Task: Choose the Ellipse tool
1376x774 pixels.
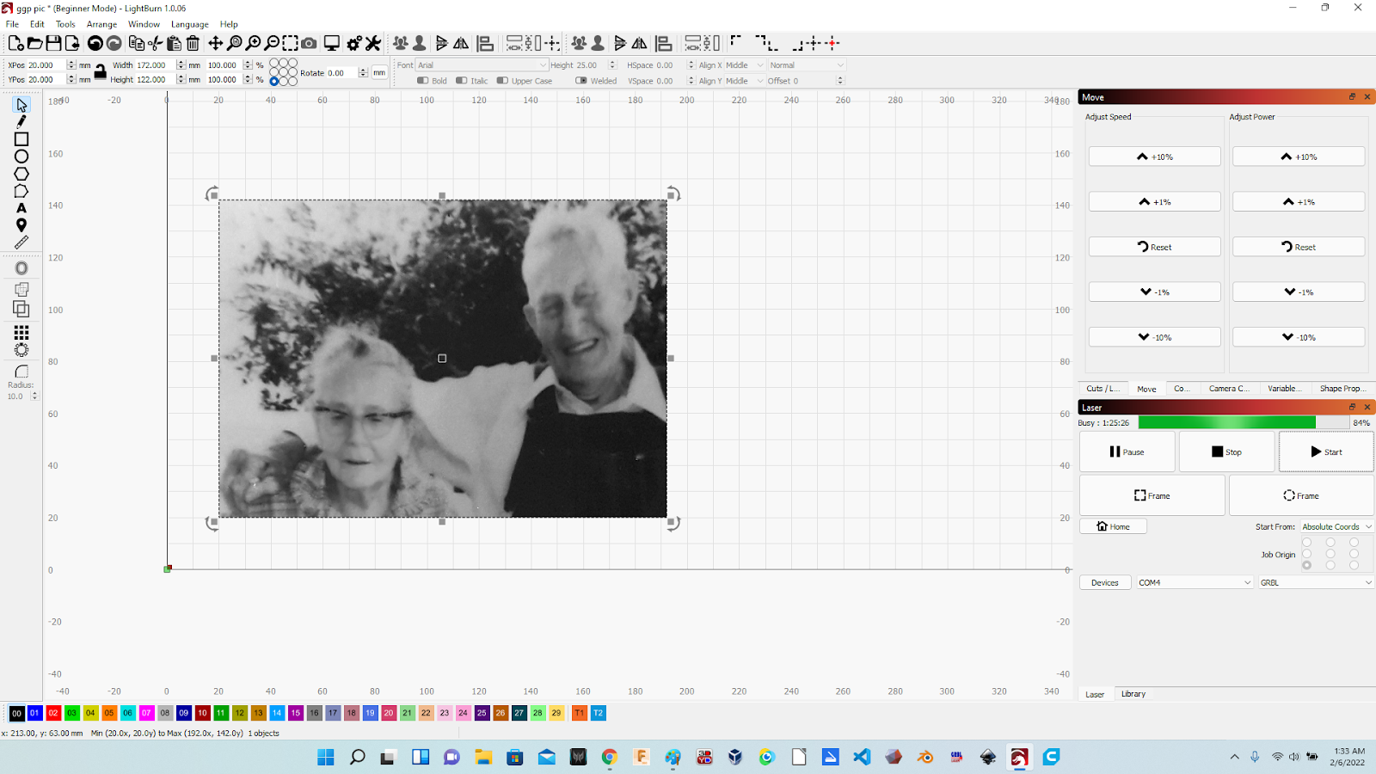Action: tap(21, 157)
